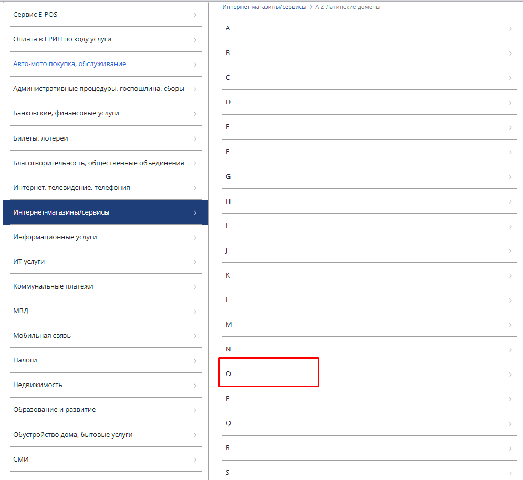
Task: Click the chevron beside Недвижимость
Action: tap(195, 386)
